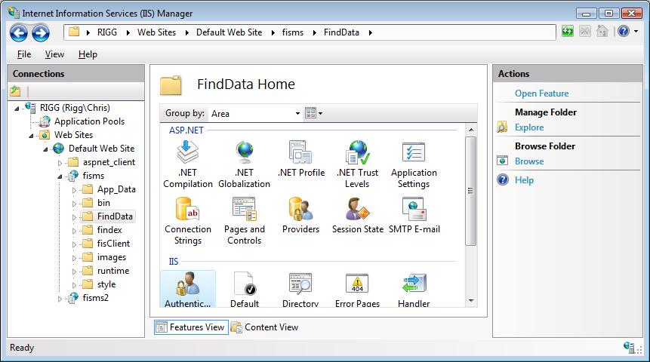Click the feature list scroll up arrow

(470, 130)
